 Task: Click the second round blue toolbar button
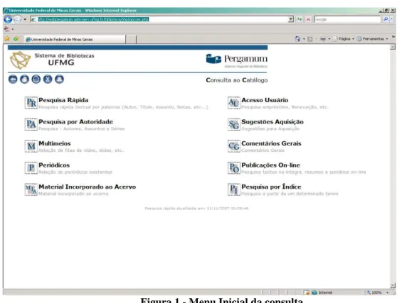24,79
